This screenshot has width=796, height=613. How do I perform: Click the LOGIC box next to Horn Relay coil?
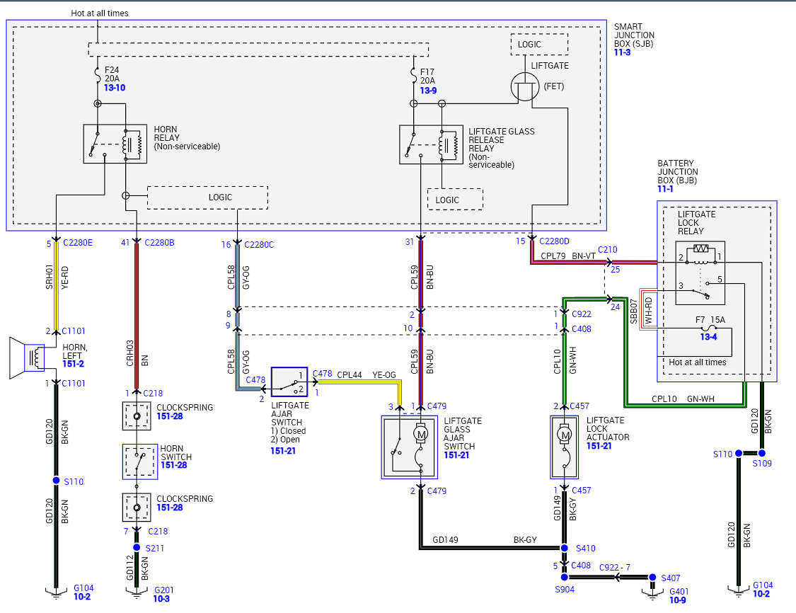(207, 197)
